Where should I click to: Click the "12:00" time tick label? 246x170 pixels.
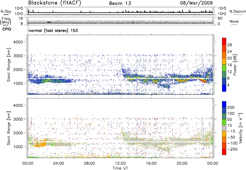[x=120, y=164]
